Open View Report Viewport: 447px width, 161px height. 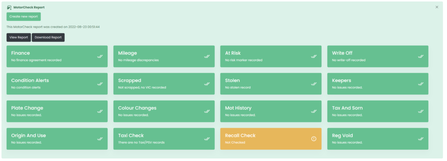click(19, 37)
